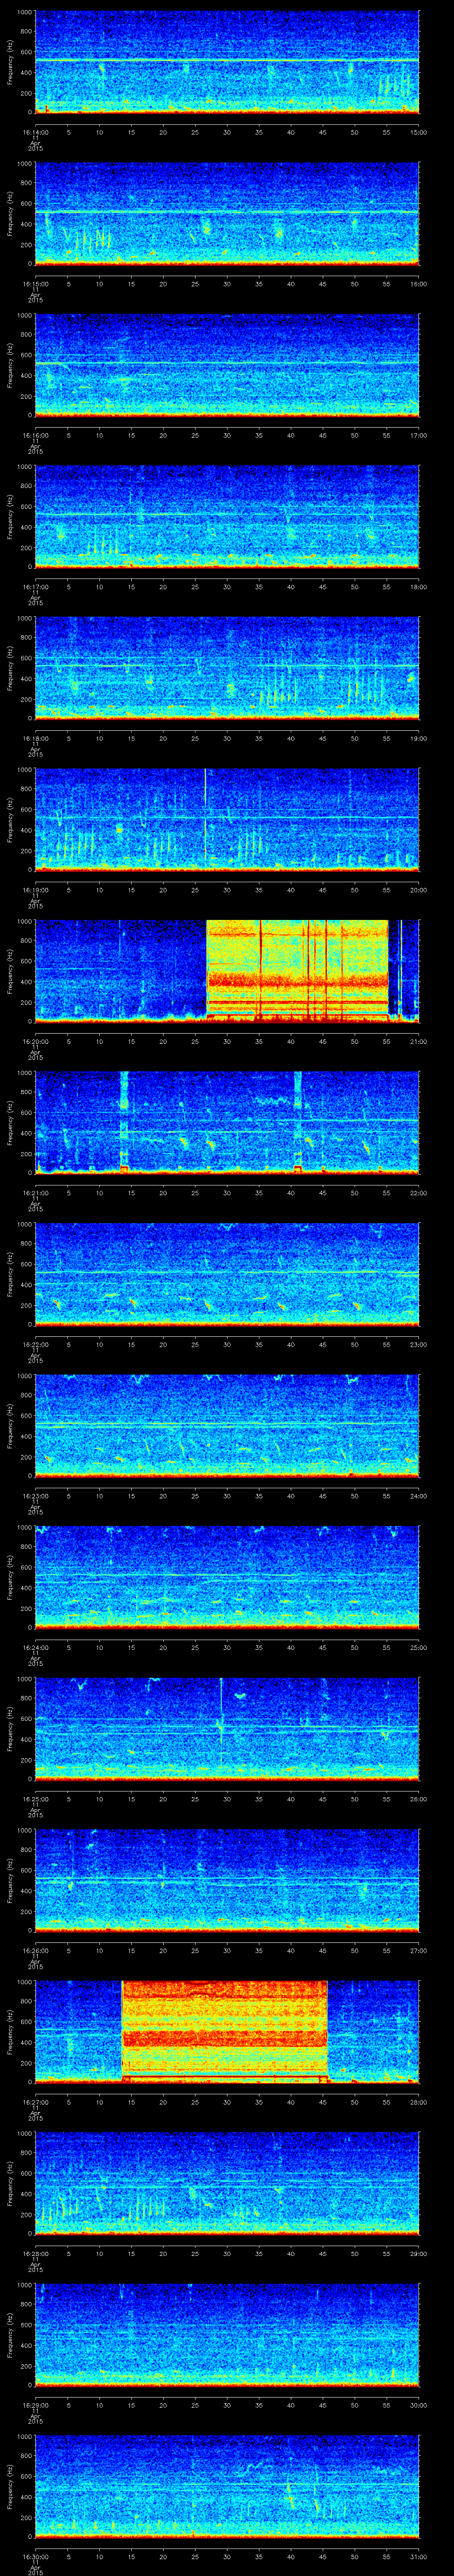Click the 16:28:00 start time label
Viewport: 454px width, 2576px height.
pos(35,2252)
